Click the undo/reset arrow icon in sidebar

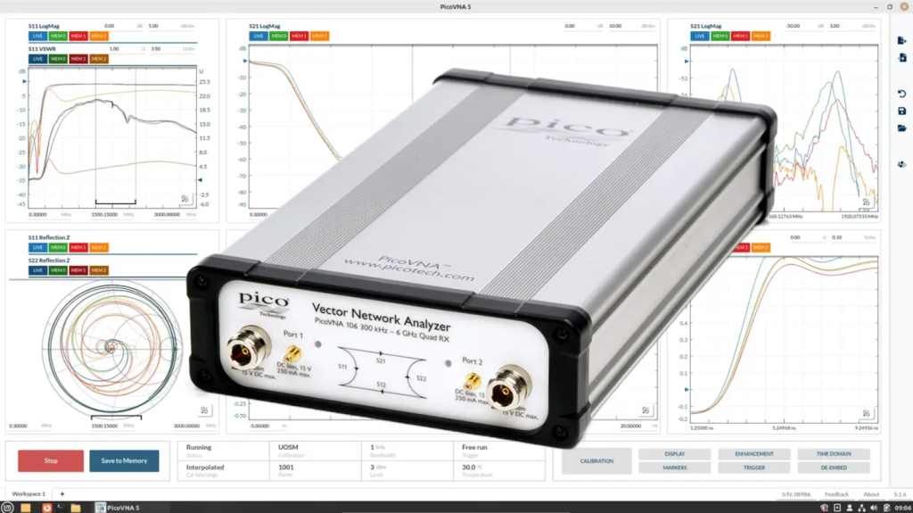click(x=902, y=94)
